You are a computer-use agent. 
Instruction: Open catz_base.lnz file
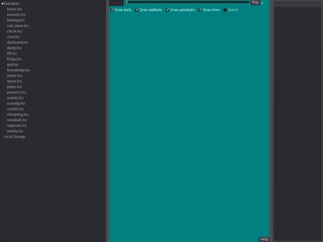(18, 26)
